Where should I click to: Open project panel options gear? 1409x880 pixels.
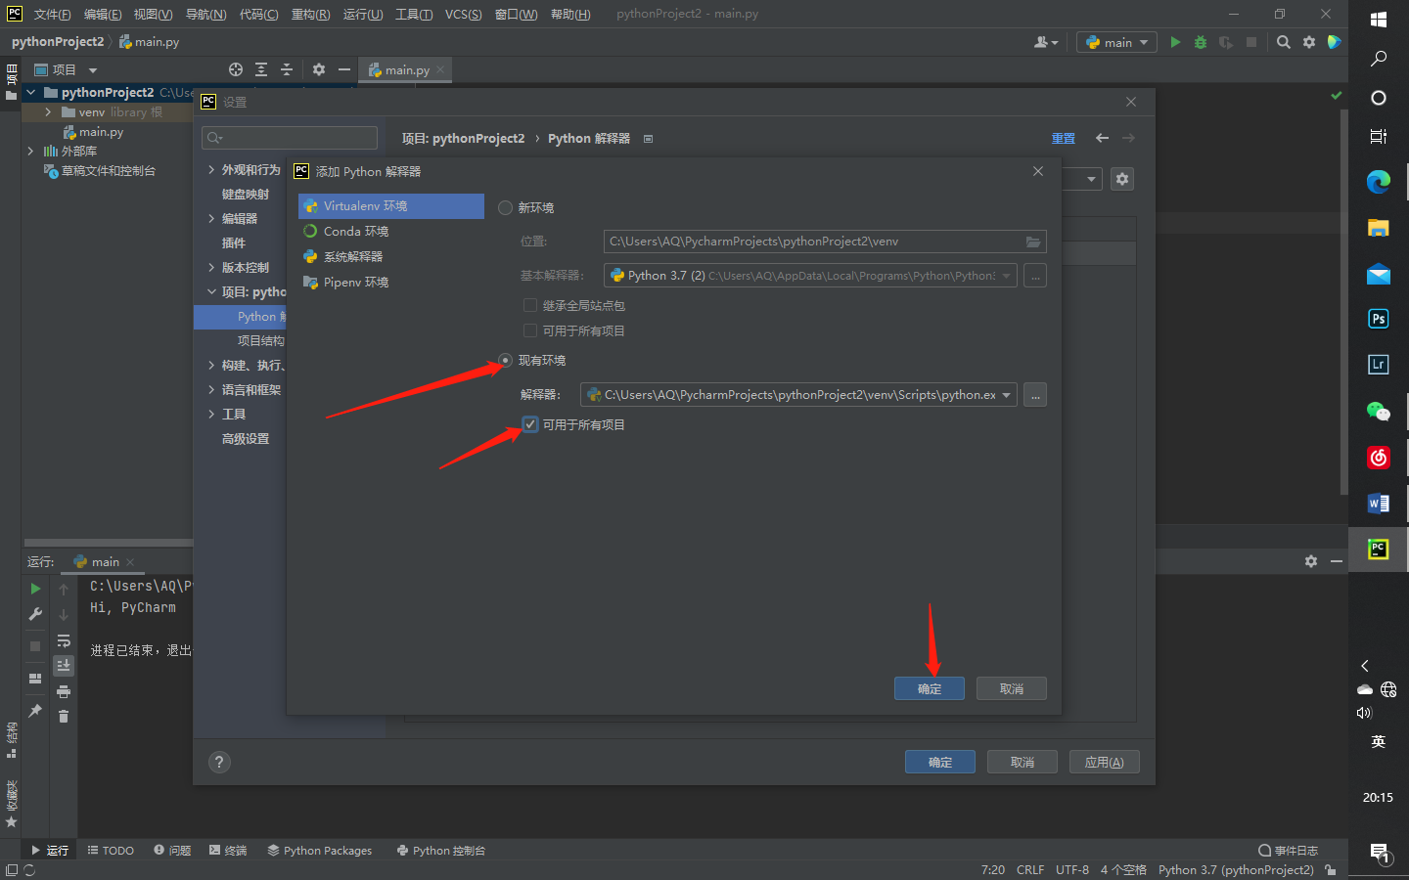tap(319, 69)
